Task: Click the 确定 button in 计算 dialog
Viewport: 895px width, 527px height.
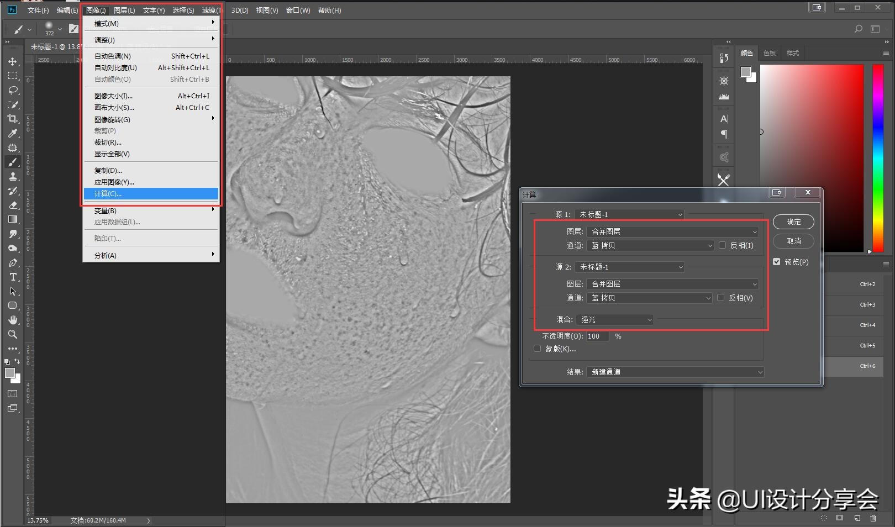Action: point(793,222)
